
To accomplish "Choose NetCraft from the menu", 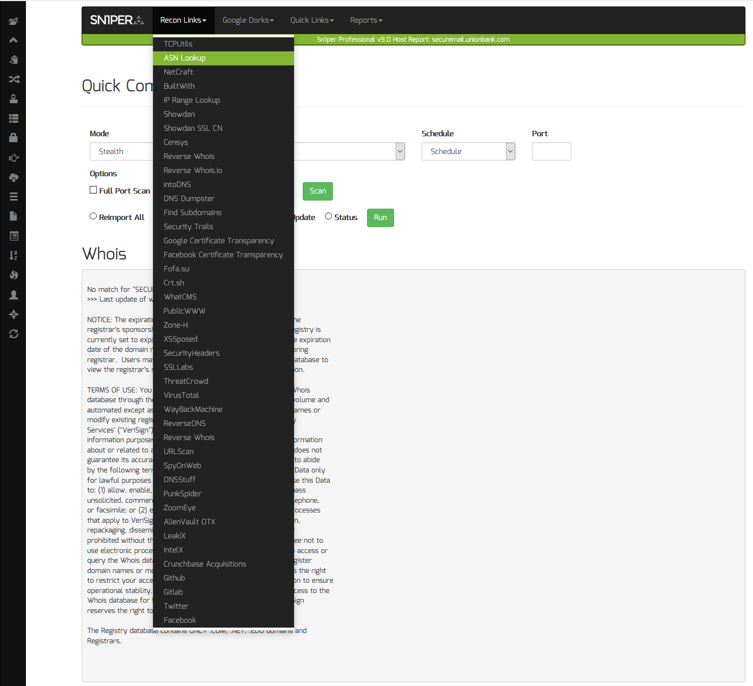I will [x=223, y=72].
